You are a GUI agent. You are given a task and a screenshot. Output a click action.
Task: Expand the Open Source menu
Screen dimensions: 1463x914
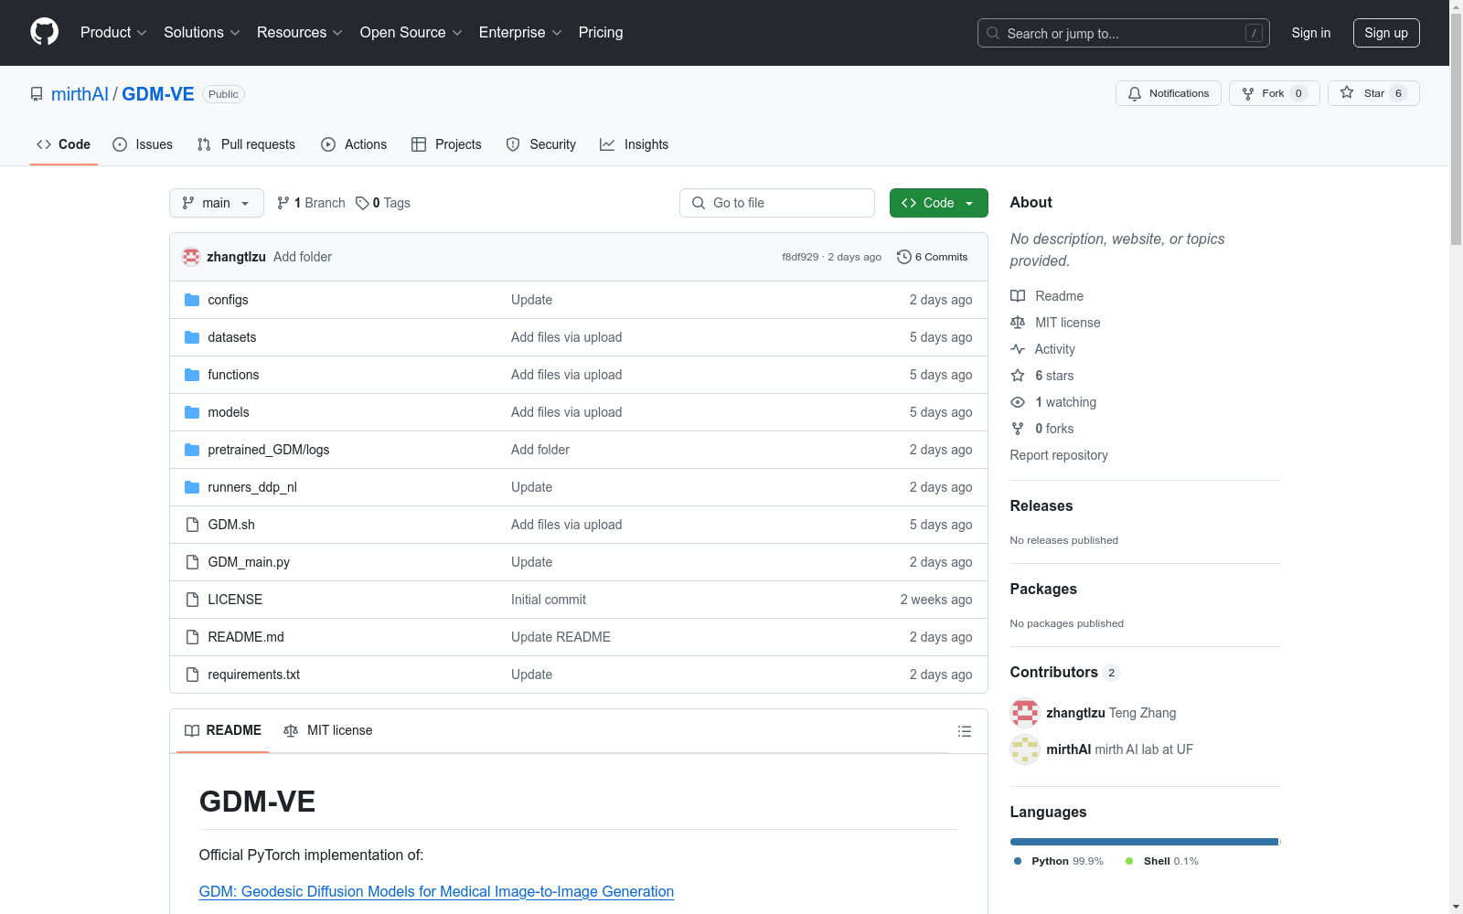point(411,33)
